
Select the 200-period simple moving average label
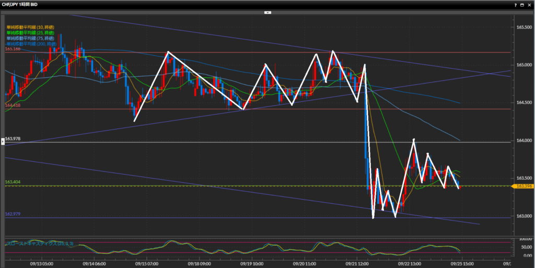31,44
